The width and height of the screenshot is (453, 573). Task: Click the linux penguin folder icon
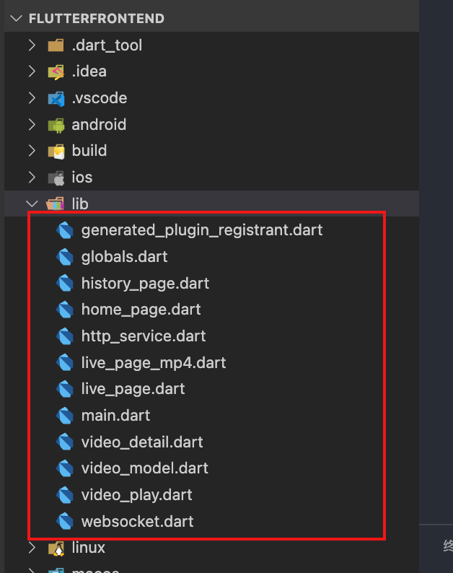(56, 548)
